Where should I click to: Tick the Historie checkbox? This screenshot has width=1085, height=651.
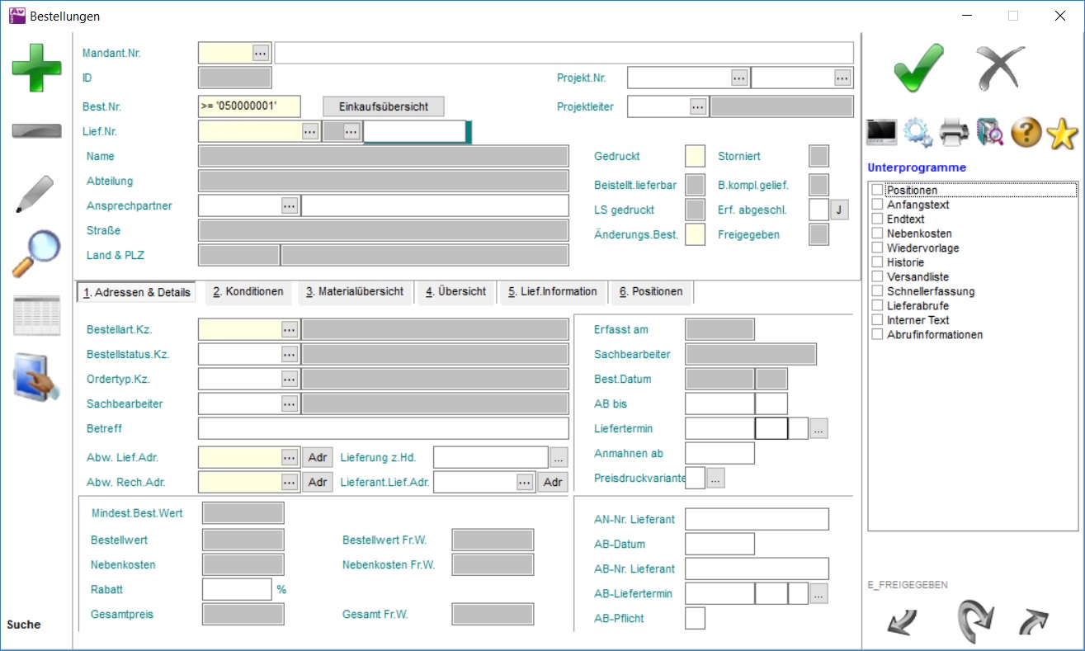(x=878, y=262)
